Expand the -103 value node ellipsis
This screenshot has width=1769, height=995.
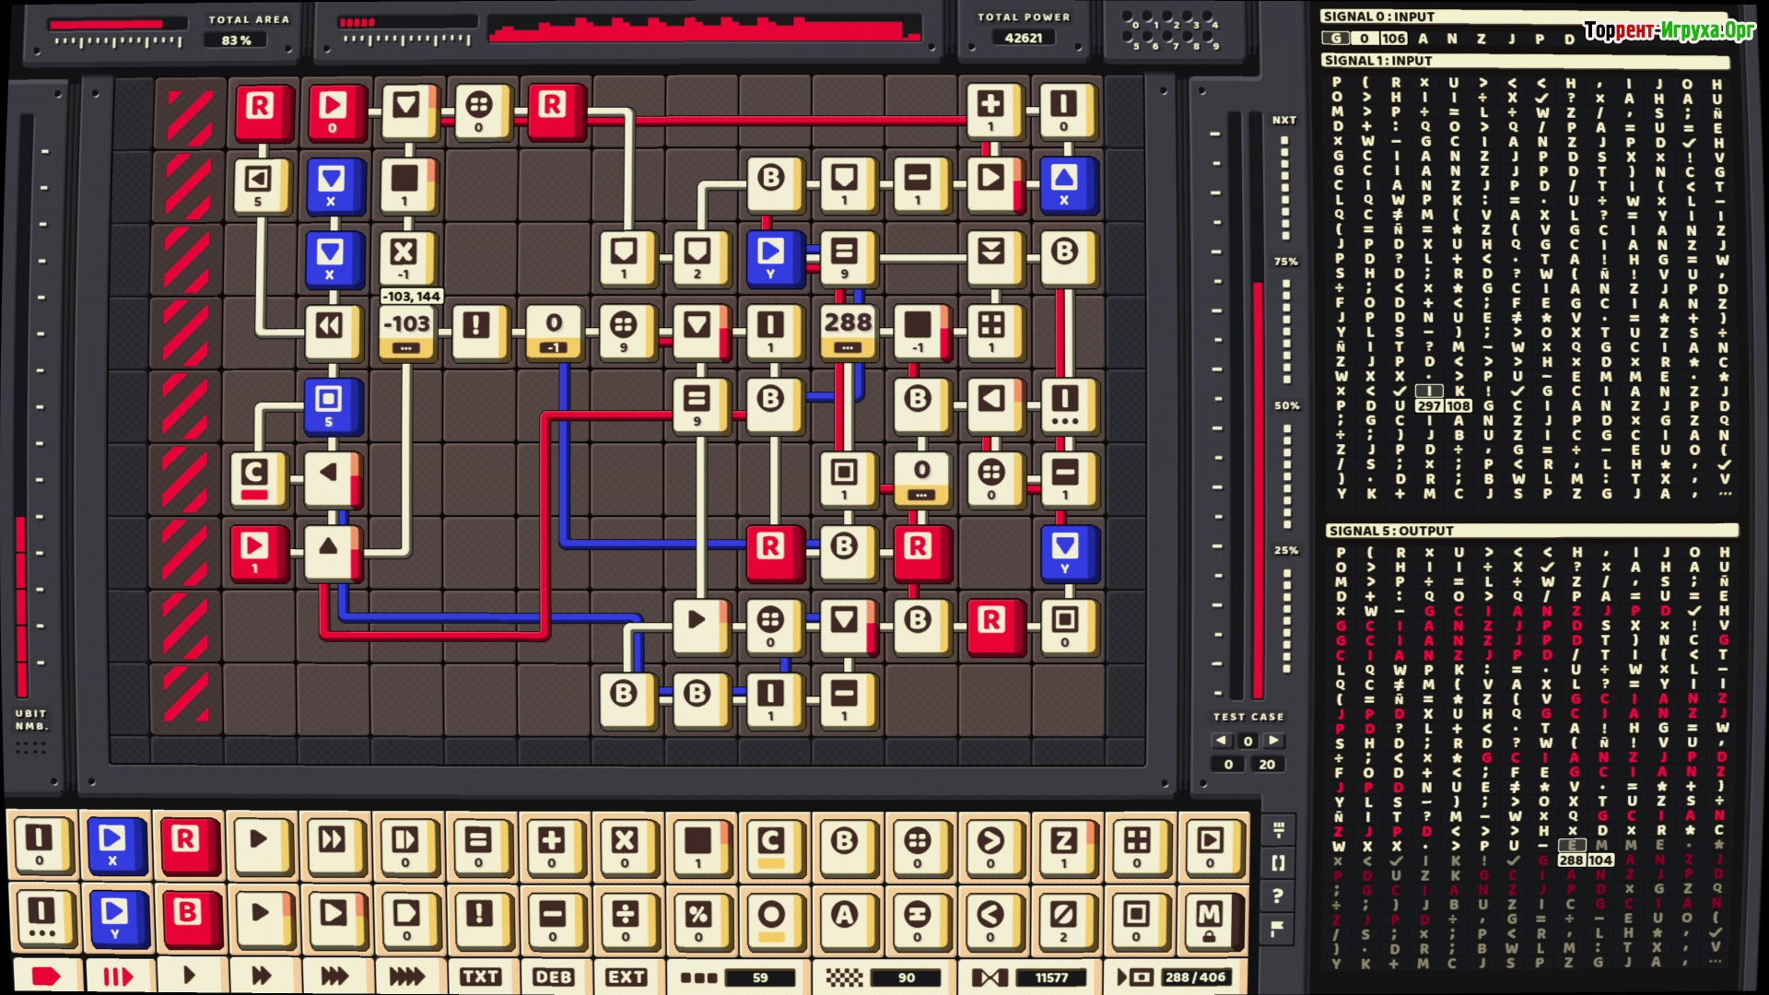pyautogui.click(x=406, y=348)
